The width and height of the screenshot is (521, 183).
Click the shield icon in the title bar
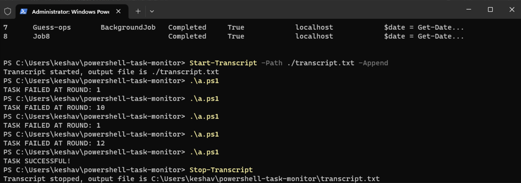click(7, 11)
